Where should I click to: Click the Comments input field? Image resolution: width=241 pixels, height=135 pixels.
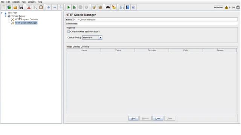[158, 24]
